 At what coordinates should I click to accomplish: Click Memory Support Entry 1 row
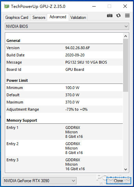tap(64, 132)
